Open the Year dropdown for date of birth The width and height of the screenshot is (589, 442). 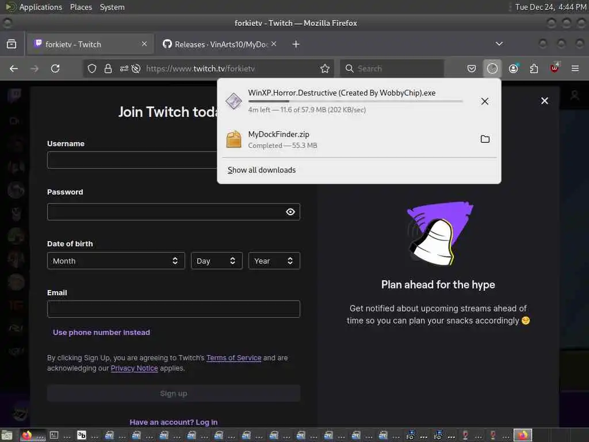274,261
